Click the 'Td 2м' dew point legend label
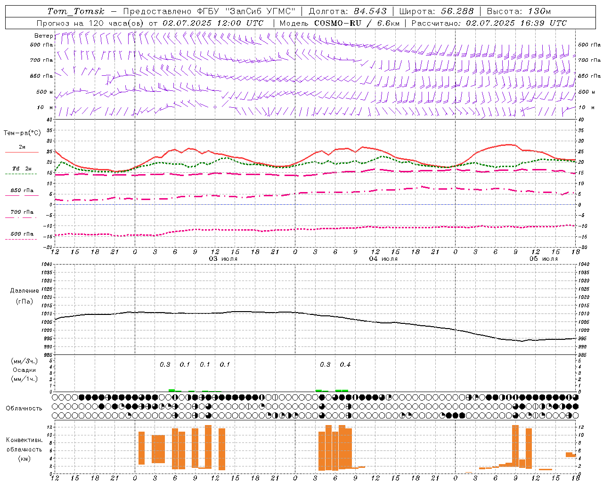Screen dimensions: 603x482 22,169
